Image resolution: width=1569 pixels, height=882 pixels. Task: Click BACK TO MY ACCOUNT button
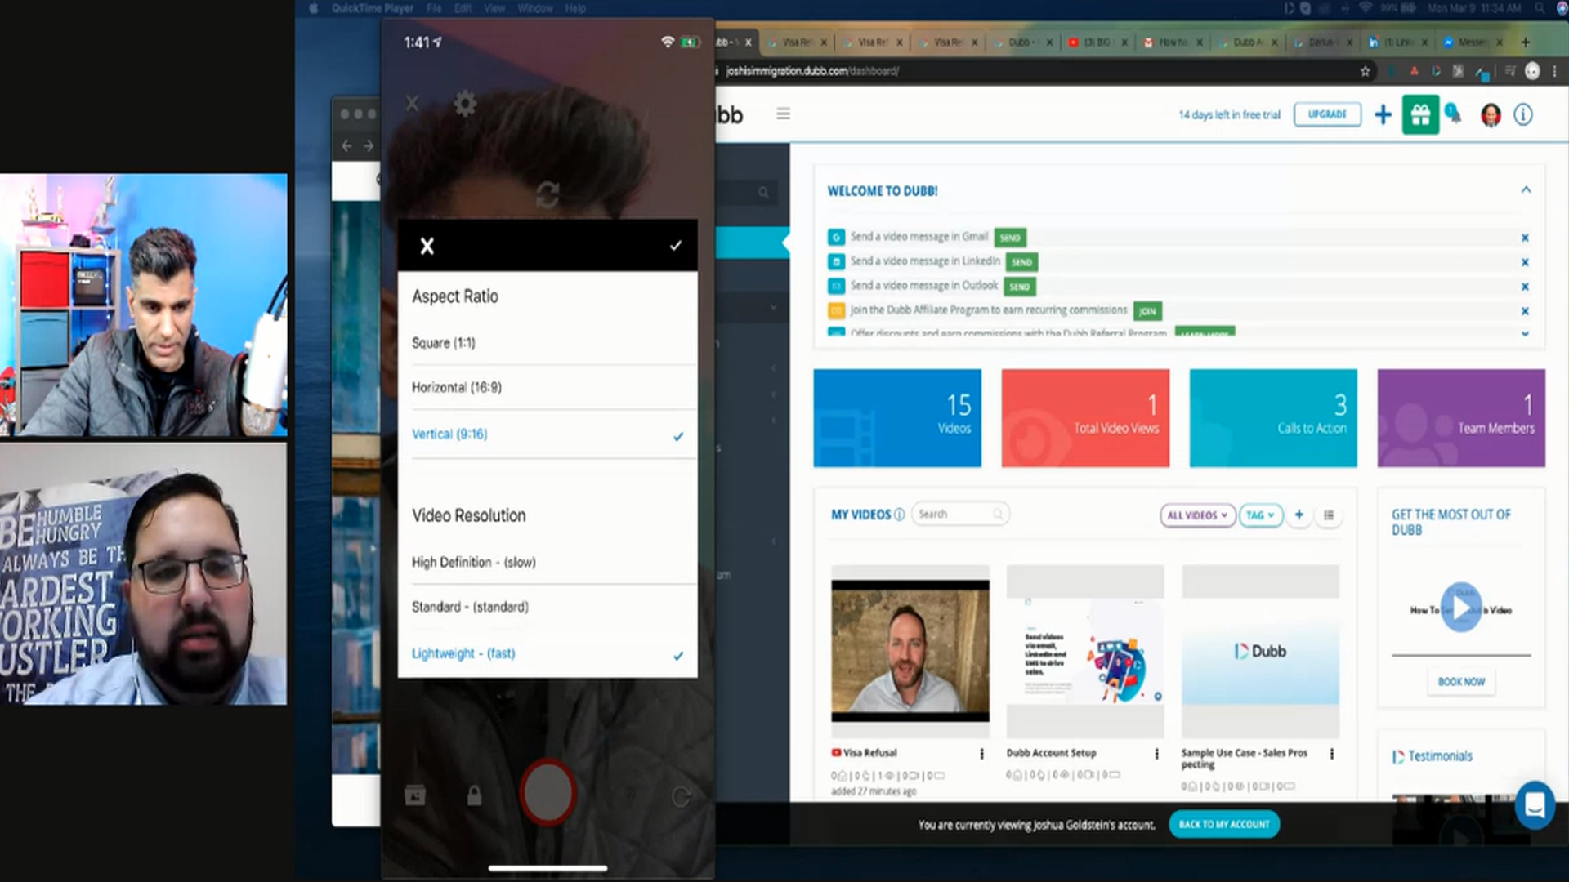click(x=1224, y=824)
